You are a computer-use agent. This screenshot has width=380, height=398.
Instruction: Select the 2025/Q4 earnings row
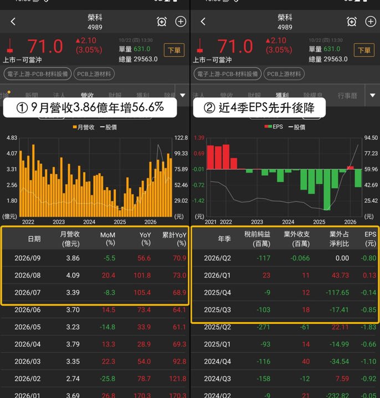click(285, 292)
